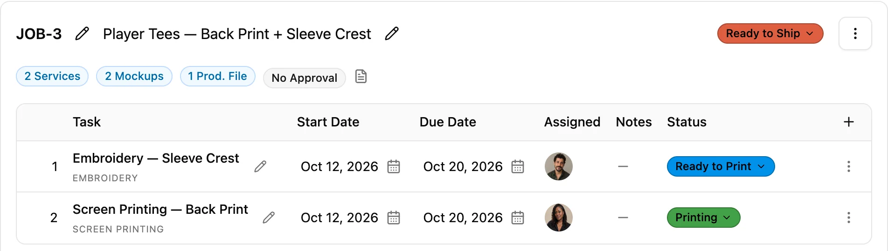This screenshot has height=251, width=888.
Task: View the 1 Prod. File pill
Action: [218, 76]
